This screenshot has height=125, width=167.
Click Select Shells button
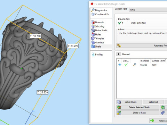(129, 102)
